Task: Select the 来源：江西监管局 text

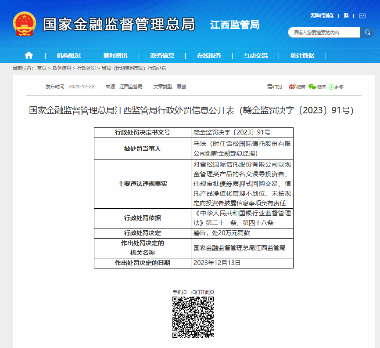Action: [x=124, y=87]
